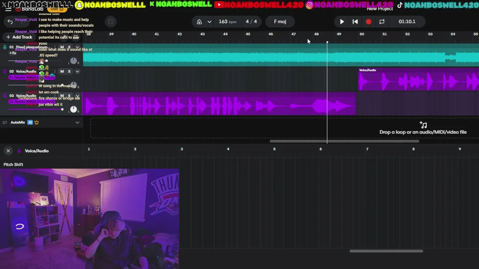Image resolution: width=479 pixels, height=269 pixels.
Task: Mute track 03 Voice/Audio
Action: (x=62, y=96)
